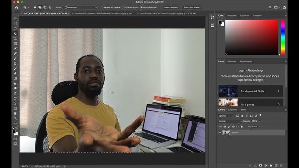Open the Opacity slider dropdown arrow
The height and width of the screenshot is (168, 299).
[x=260, y=121]
